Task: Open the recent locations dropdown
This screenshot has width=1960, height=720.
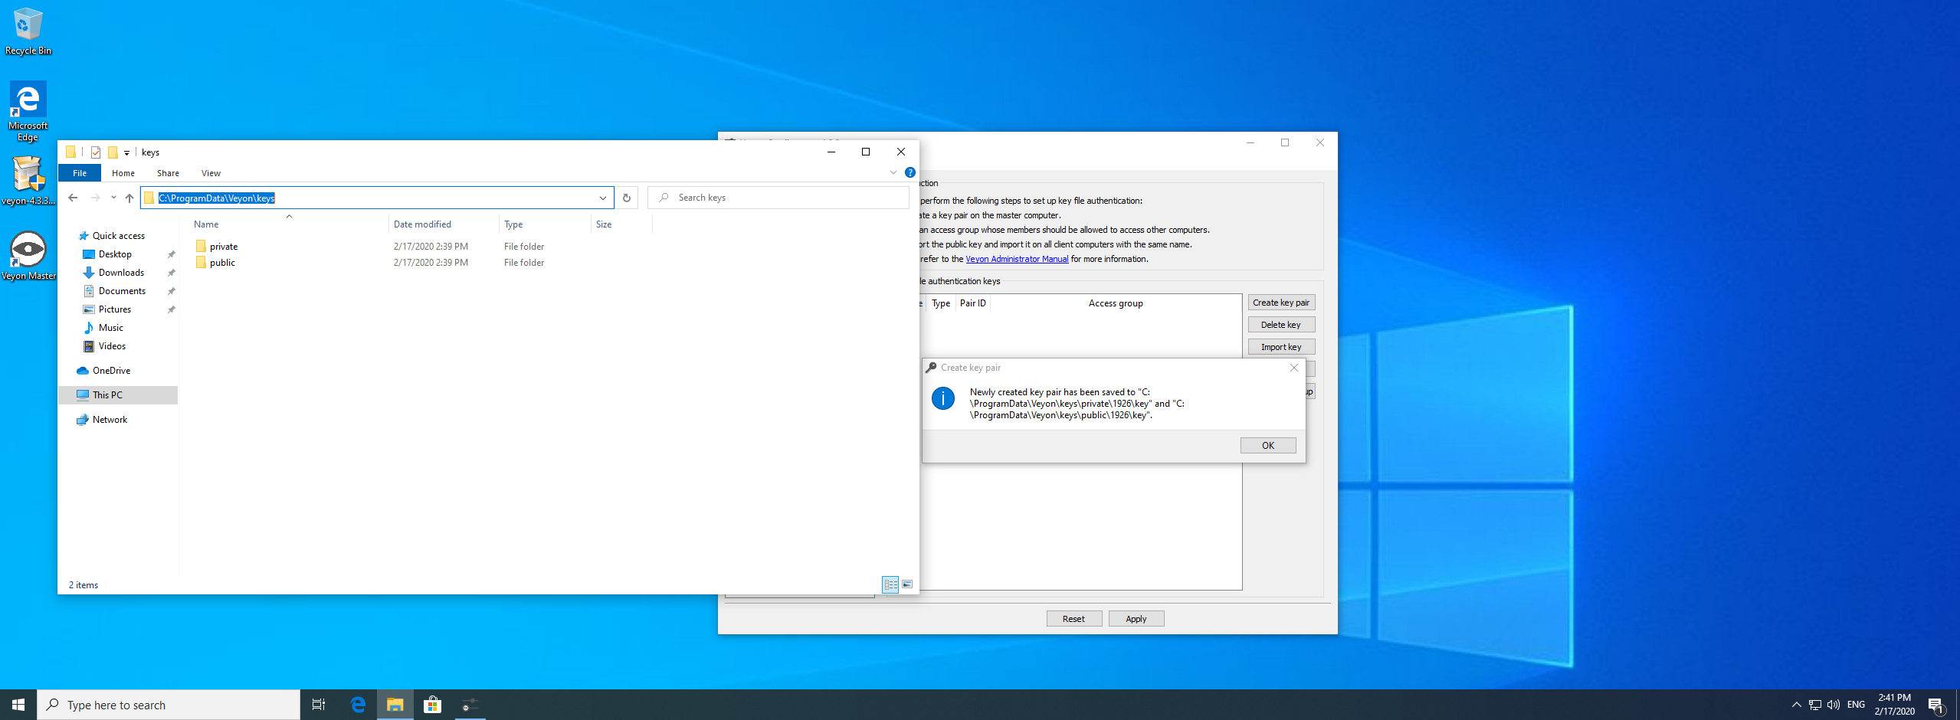Action: (113, 198)
